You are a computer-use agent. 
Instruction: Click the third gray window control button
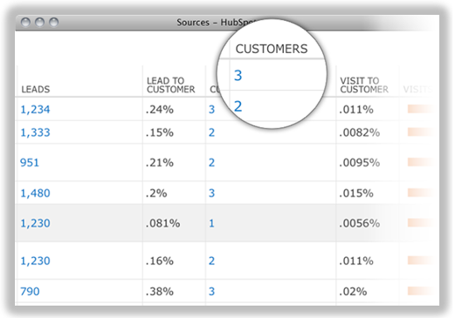(53, 22)
